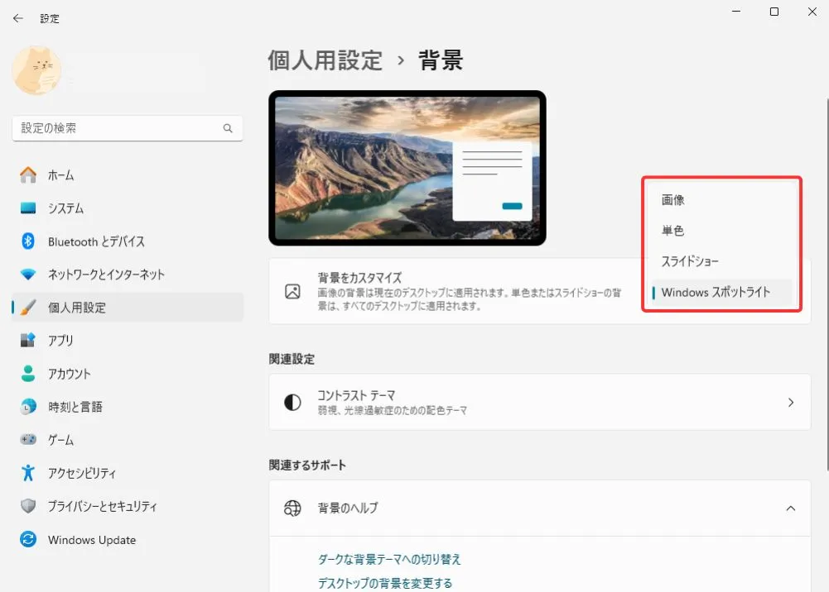Click 背景をカスタマイズ heading text
The height and width of the screenshot is (592, 829).
point(359,278)
